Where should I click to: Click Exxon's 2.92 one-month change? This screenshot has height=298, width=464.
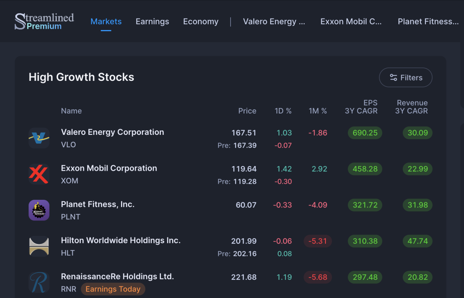(x=319, y=169)
